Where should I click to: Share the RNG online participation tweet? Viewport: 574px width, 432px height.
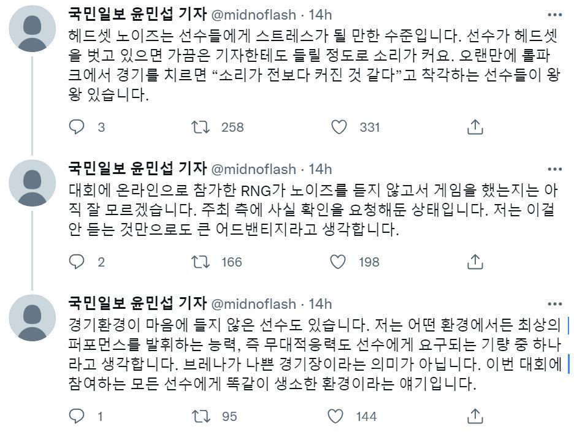(x=474, y=262)
